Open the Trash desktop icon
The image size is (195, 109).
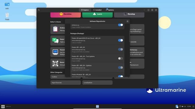[x=7, y=15]
